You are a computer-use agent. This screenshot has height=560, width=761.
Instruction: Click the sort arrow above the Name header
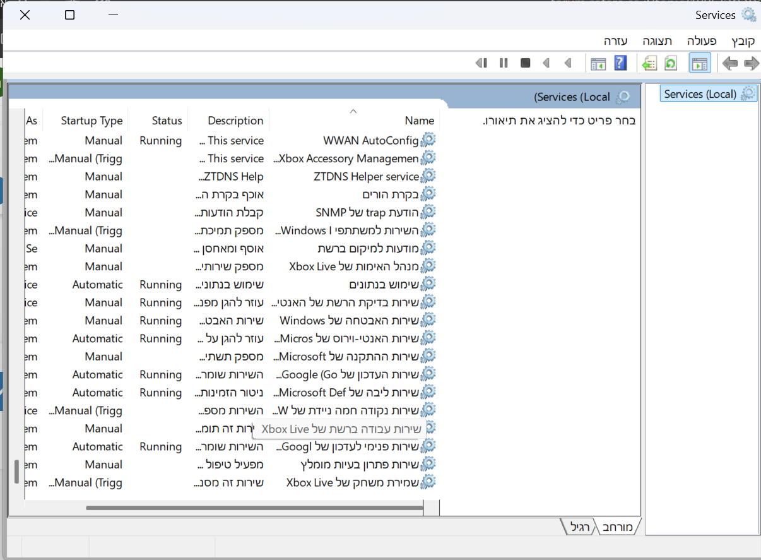tap(353, 111)
